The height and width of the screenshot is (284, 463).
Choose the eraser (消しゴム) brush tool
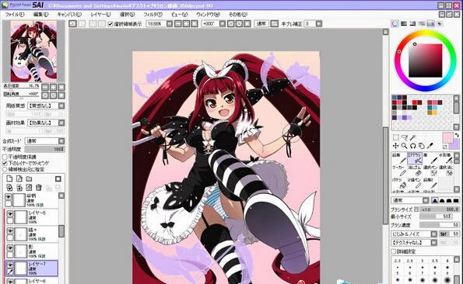point(415,170)
